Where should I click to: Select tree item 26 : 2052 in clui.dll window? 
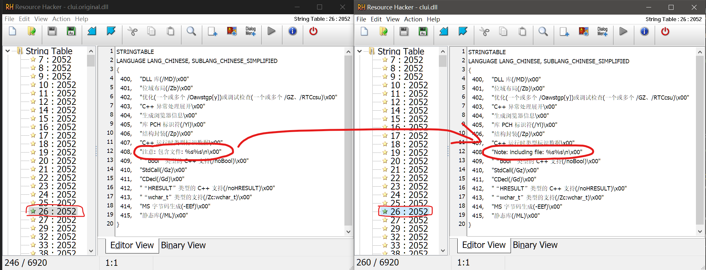409,212
